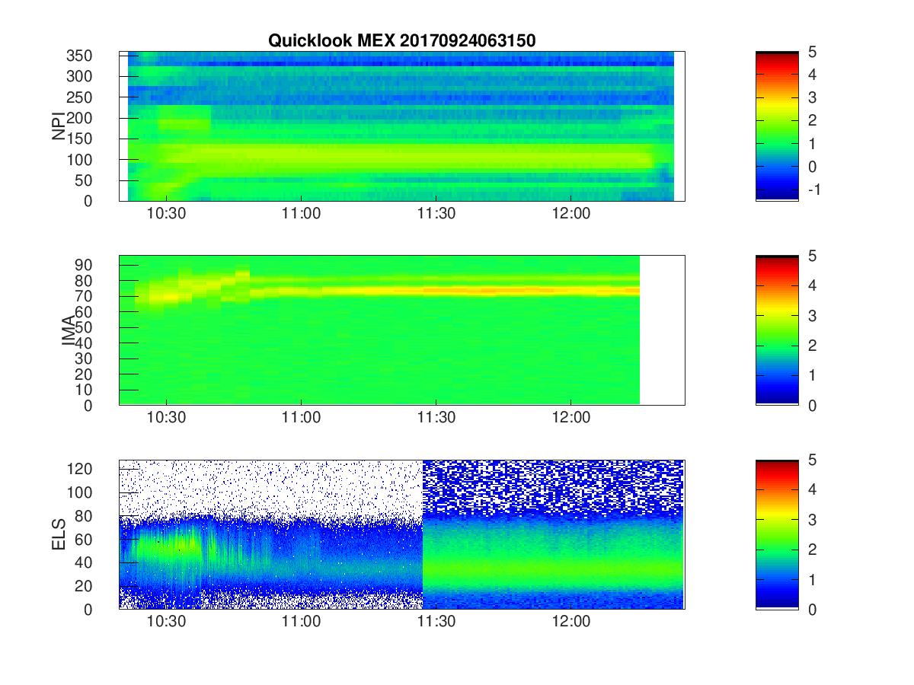
Task: Click the 10:30 time label under IMA plot
Action: [x=166, y=418]
